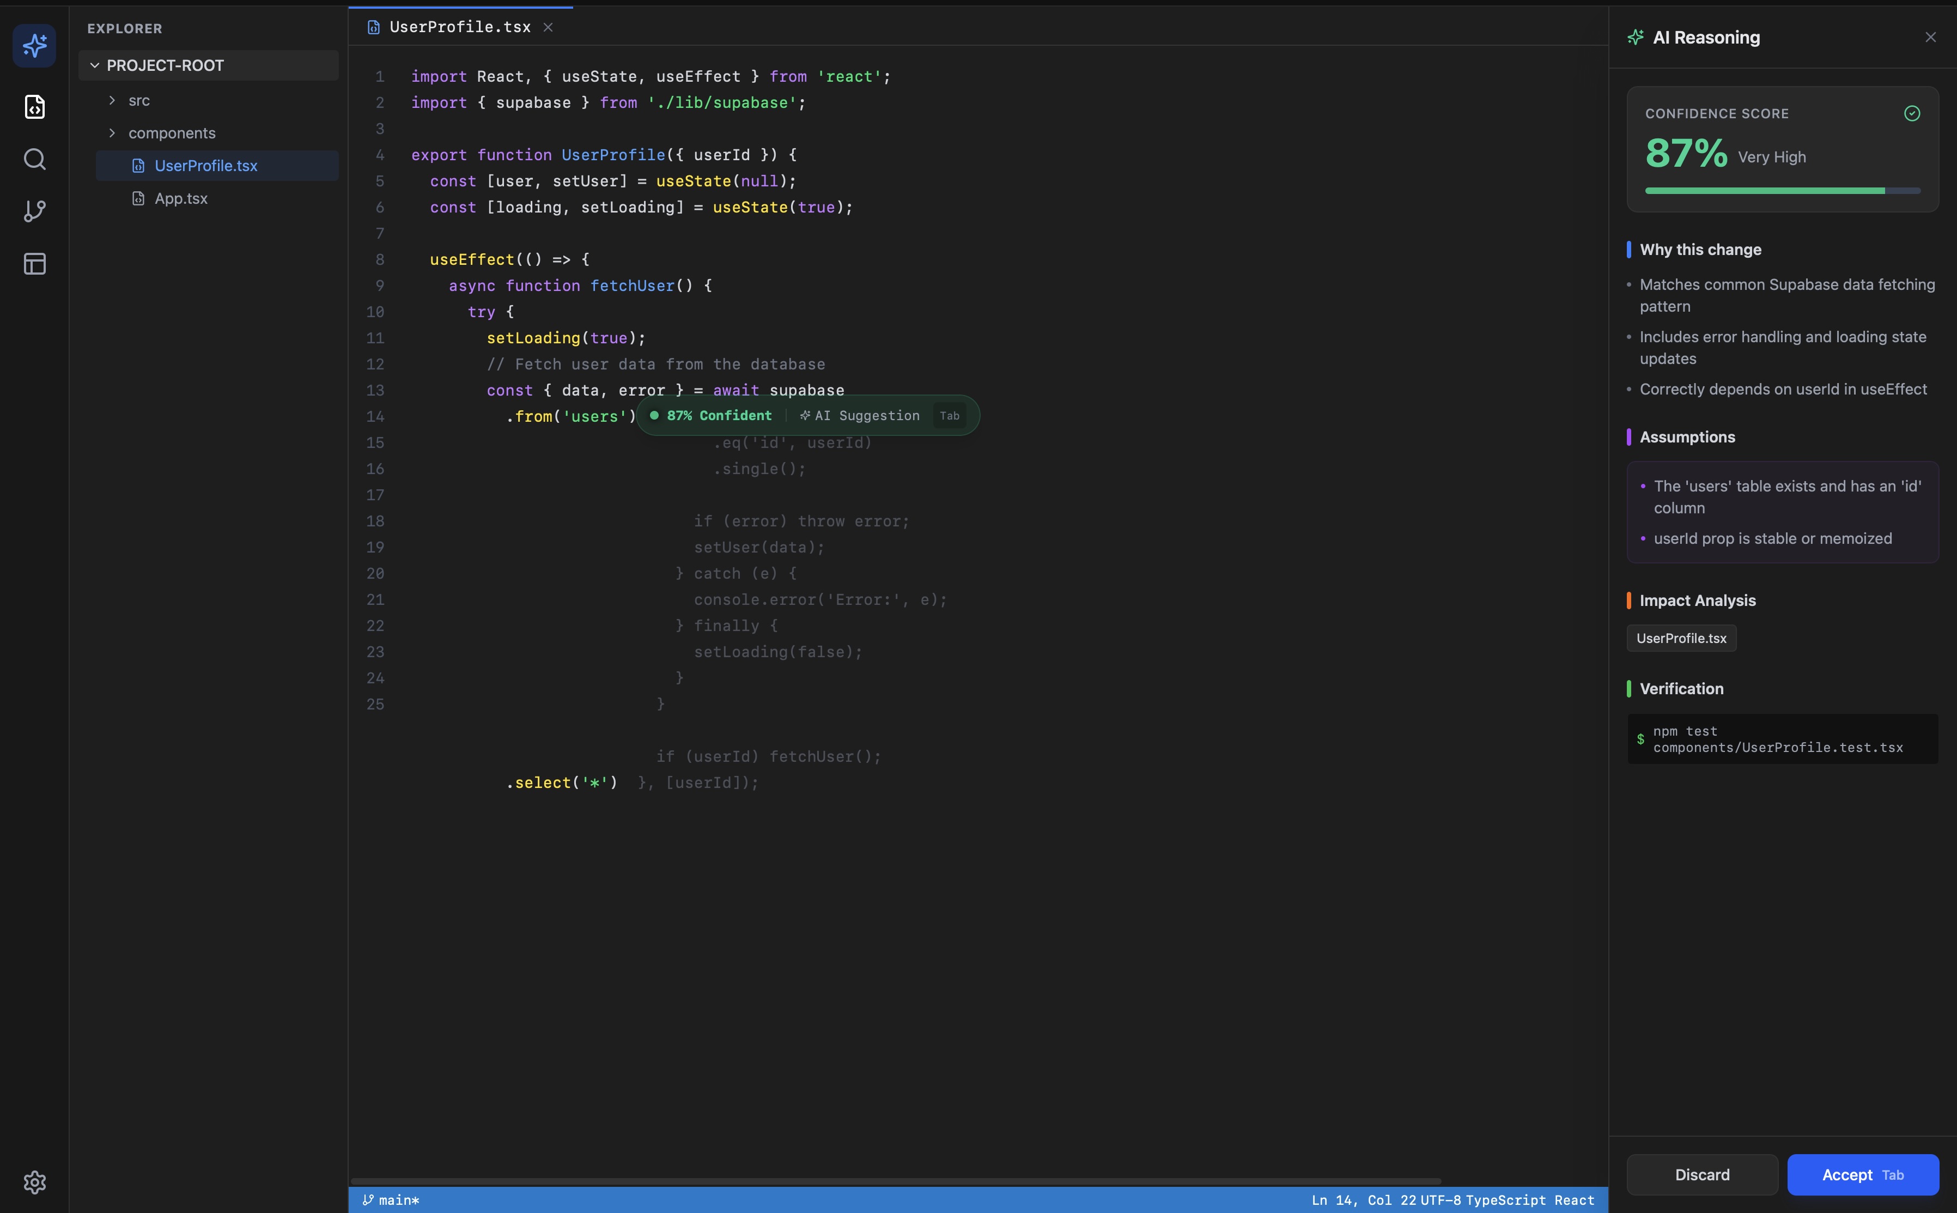Click the AI sparkle icon in sidebar

point(34,46)
